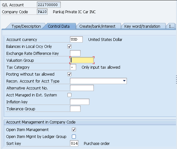Image resolution: width=177 pixels, height=149 pixels.
Task: Switch to the Type/Description tab
Action: click(x=26, y=26)
